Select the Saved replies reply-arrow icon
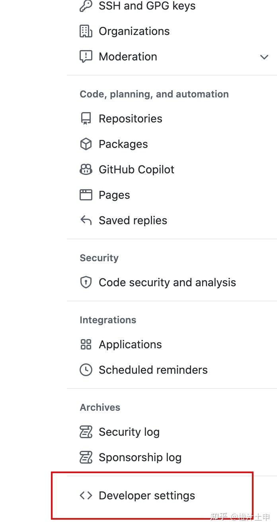277x528 pixels. point(86,220)
